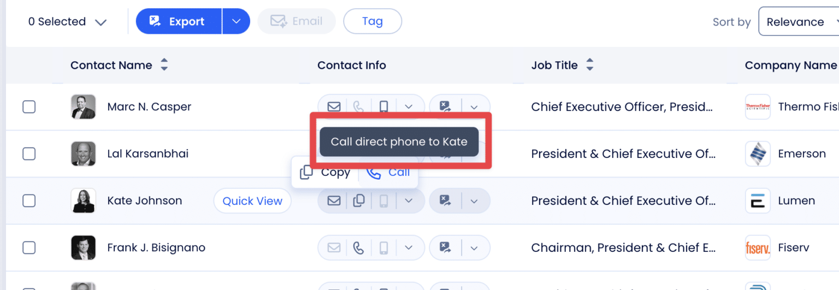839x290 pixels.
Task: Open the 0 Selected dropdown
Action: pyautogui.click(x=67, y=22)
